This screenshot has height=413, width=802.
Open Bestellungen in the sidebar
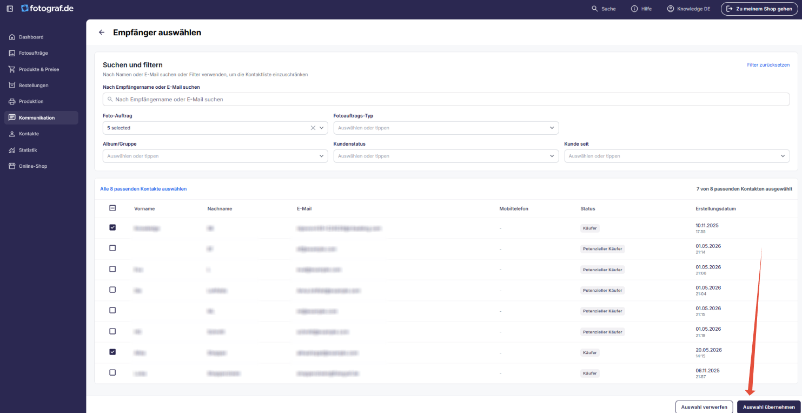[41, 86]
